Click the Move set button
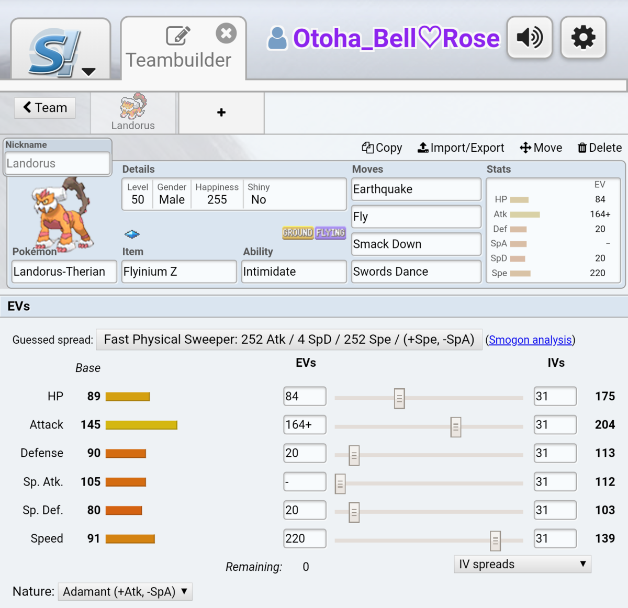The height and width of the screenshot is (608, 628). [x=541, y=148]
